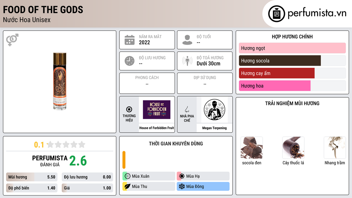
Task: Click the Độ phổ biến 1.40 score bar
Action: click(32, 188)
